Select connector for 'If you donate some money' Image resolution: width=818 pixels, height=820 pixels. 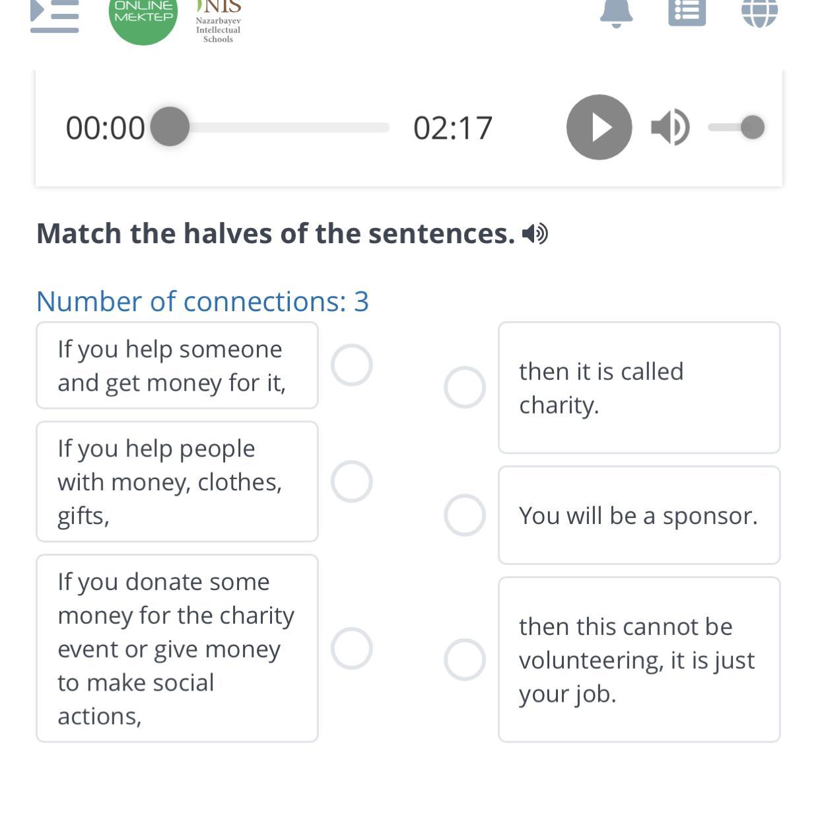click(x=351, y=648)
